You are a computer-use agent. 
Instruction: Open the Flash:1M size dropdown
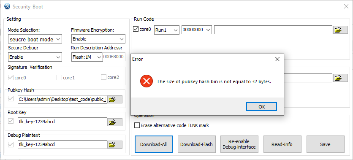click(87, 57)
